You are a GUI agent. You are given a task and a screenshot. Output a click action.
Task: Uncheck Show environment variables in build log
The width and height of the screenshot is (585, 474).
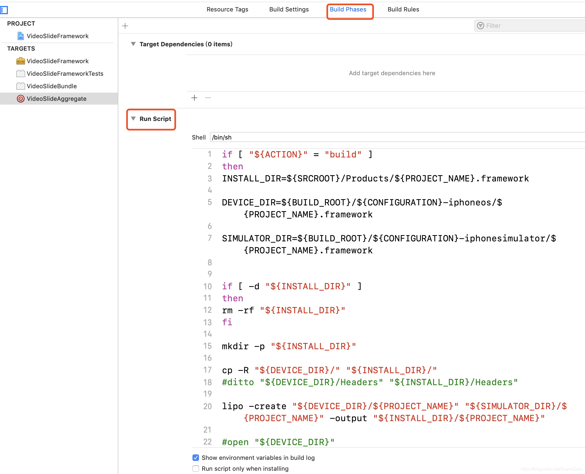(196, 458)
